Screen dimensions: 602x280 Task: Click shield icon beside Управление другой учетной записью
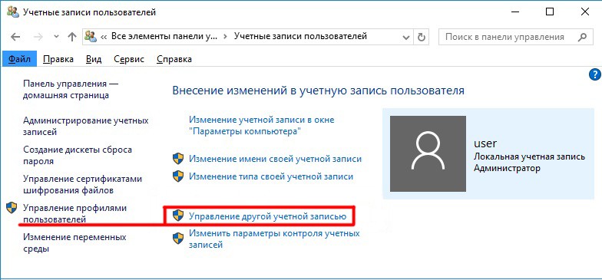178,216
